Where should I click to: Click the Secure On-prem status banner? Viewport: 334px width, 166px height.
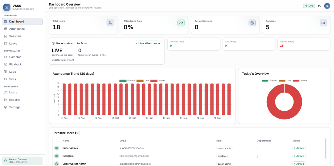[x=22, y=161]
